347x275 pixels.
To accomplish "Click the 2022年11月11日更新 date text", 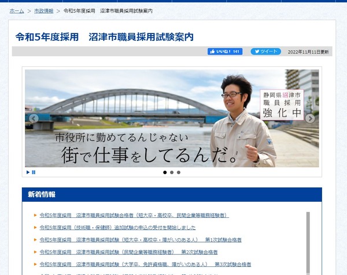I will coord(308,52).
